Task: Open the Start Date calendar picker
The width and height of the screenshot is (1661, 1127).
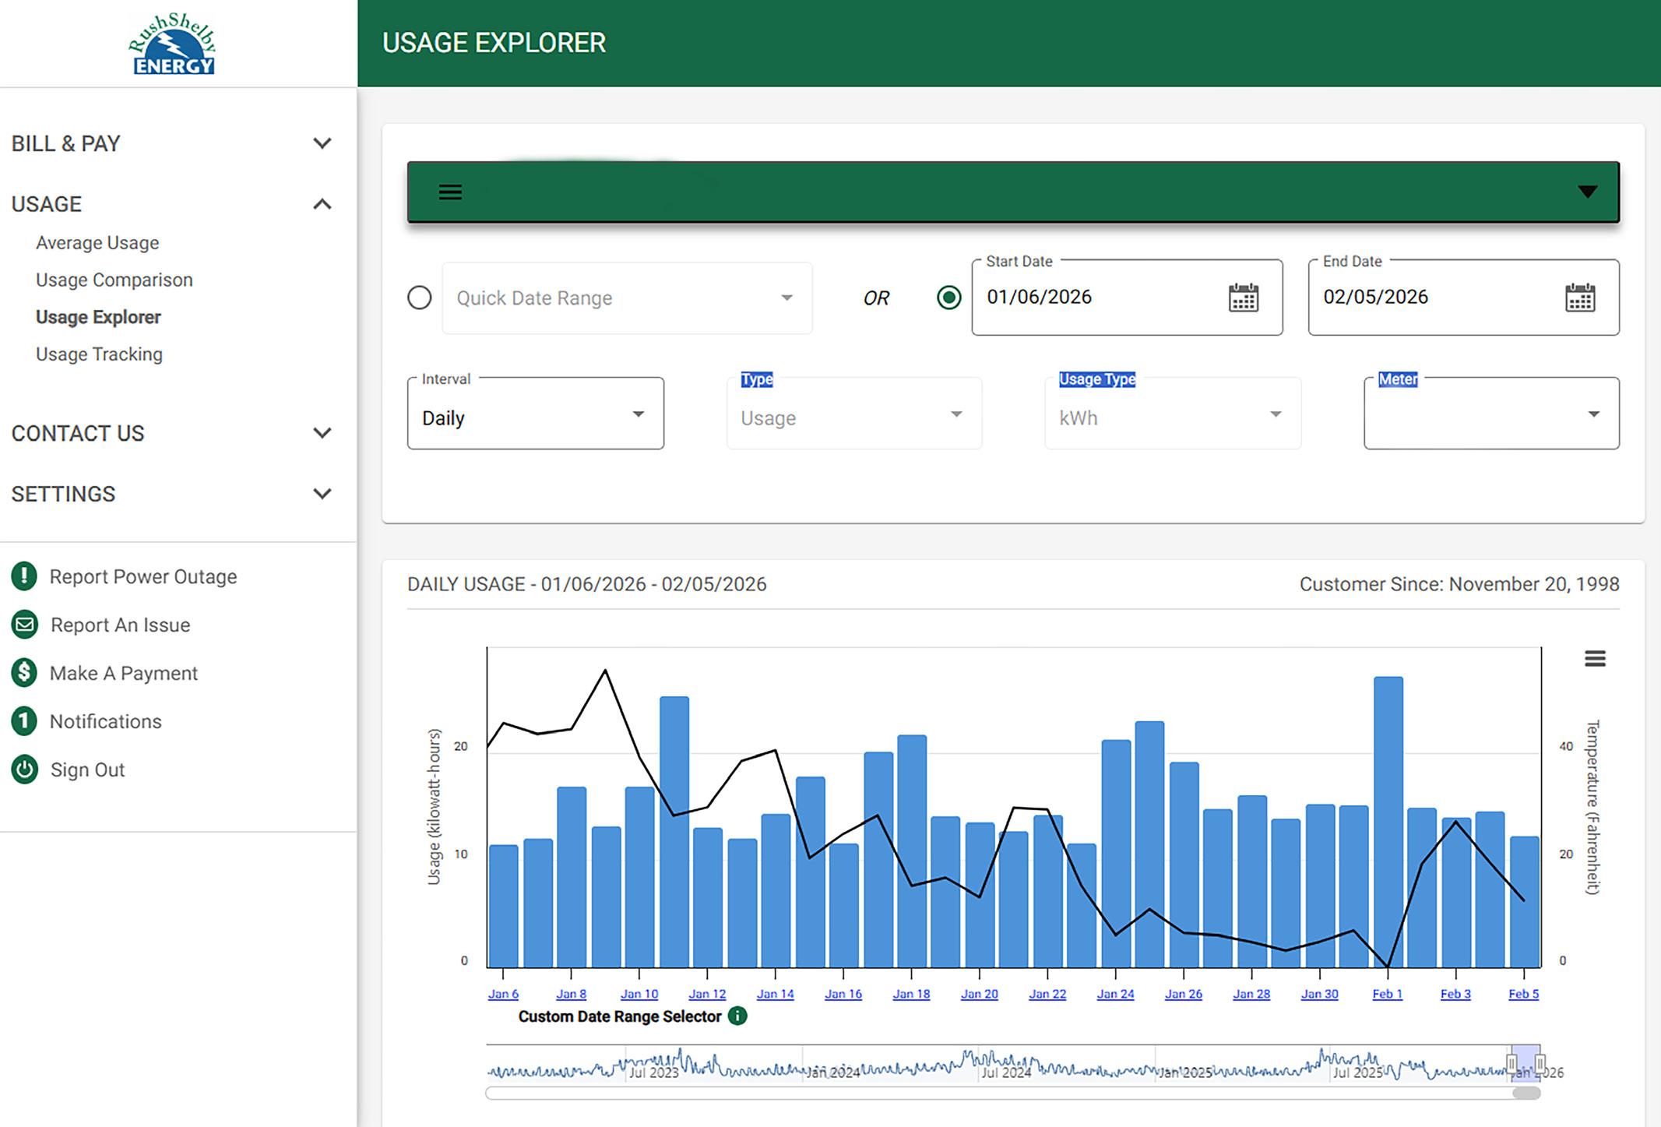Action: click(1243, 298)
